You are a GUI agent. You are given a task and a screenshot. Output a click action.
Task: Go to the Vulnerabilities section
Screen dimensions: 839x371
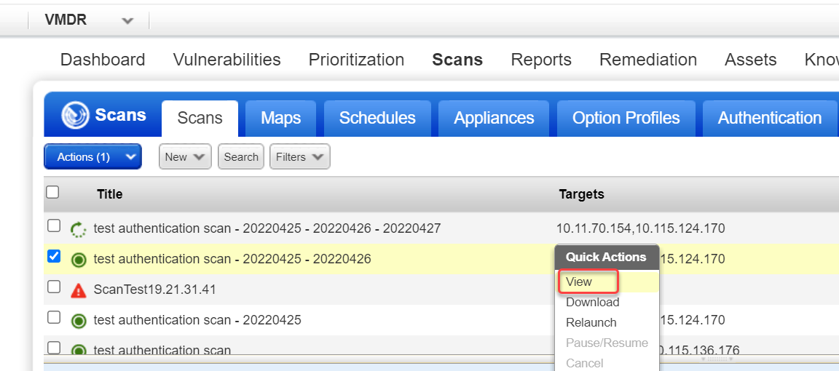coord(227,60)
